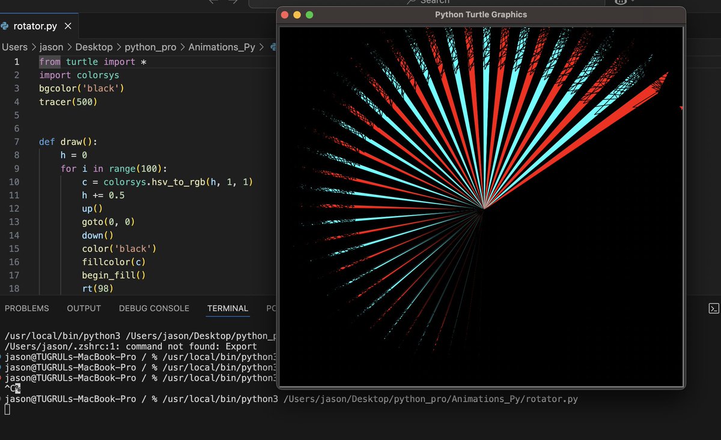Select the rotator.py editor tab
This screenshot has height=440, width=721.
tap(38, 26)
